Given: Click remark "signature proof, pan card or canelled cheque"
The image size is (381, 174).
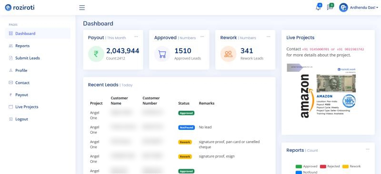Looking at the screenshot, I should pyautogui.click(x=229, y=144).
